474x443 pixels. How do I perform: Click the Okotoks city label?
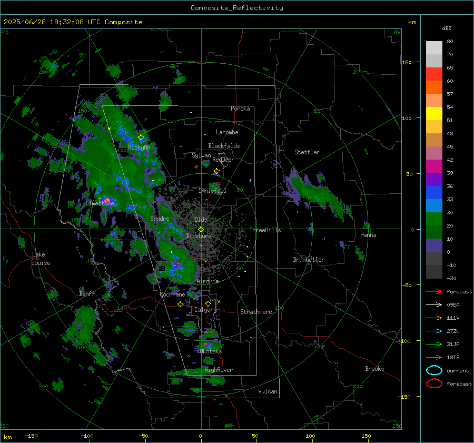coord(211,351)
